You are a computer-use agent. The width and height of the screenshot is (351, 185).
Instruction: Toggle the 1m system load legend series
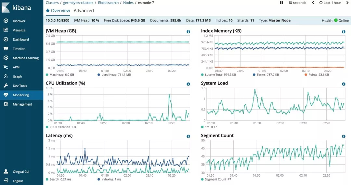click(x=209, y=127)
